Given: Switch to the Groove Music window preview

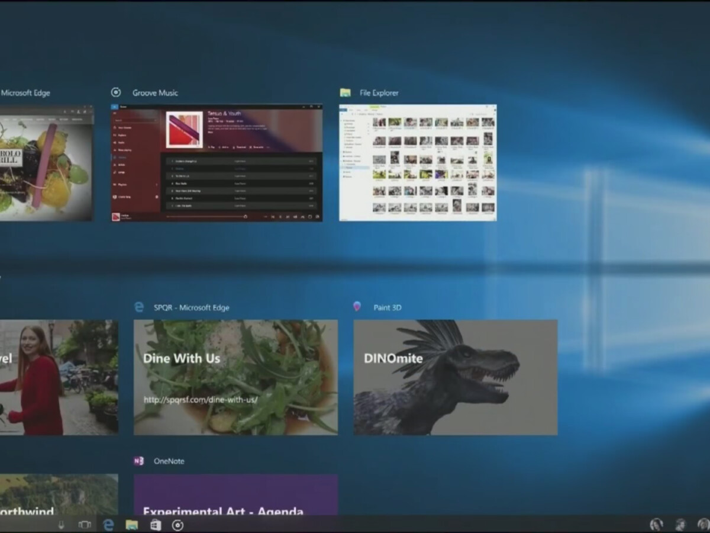Looking at the screenshot, I should (x=217, y=163).
